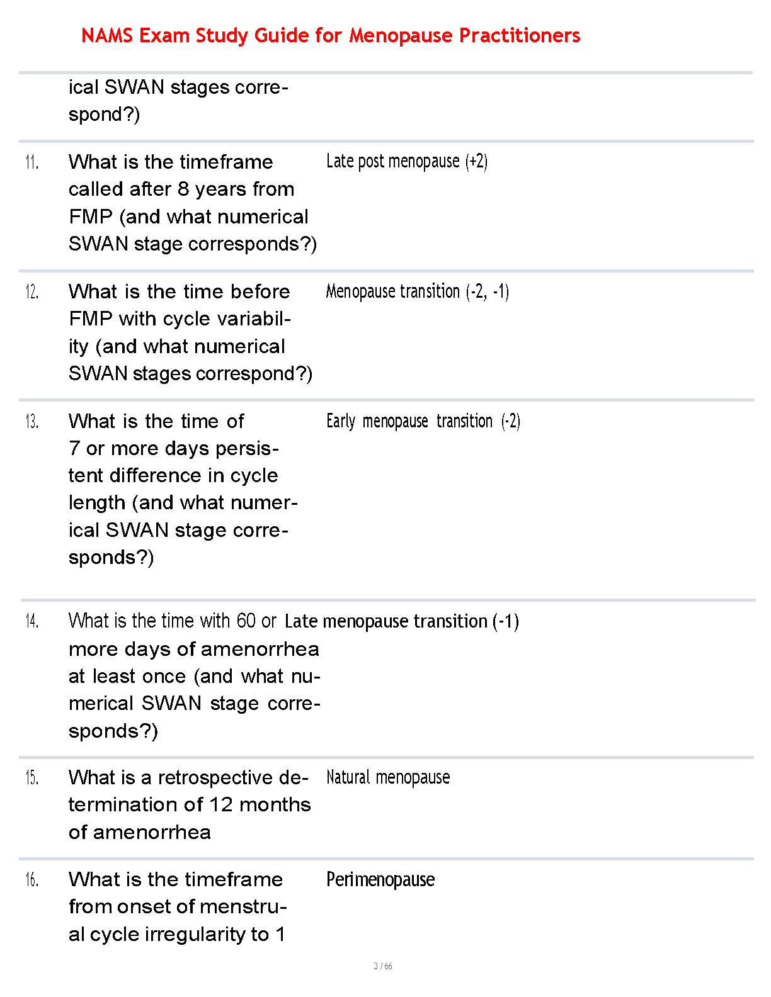Click the answer 'Early menopause transition (-2)'
771x997 pixels.
tap(423, 421)
